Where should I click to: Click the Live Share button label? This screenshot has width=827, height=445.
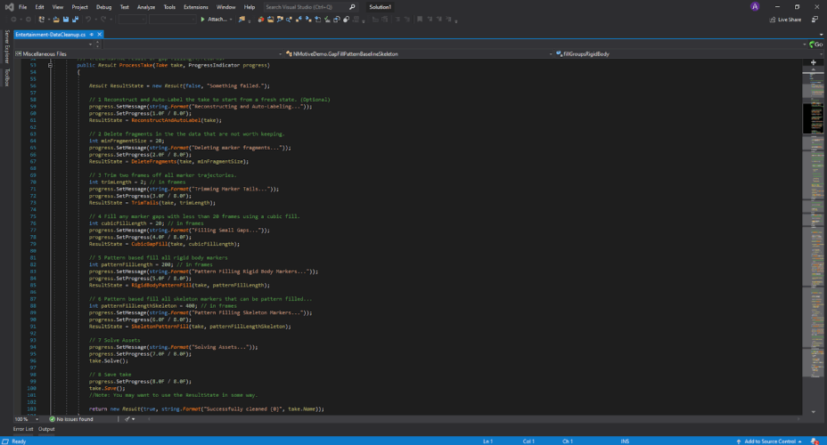click(790, 20)
